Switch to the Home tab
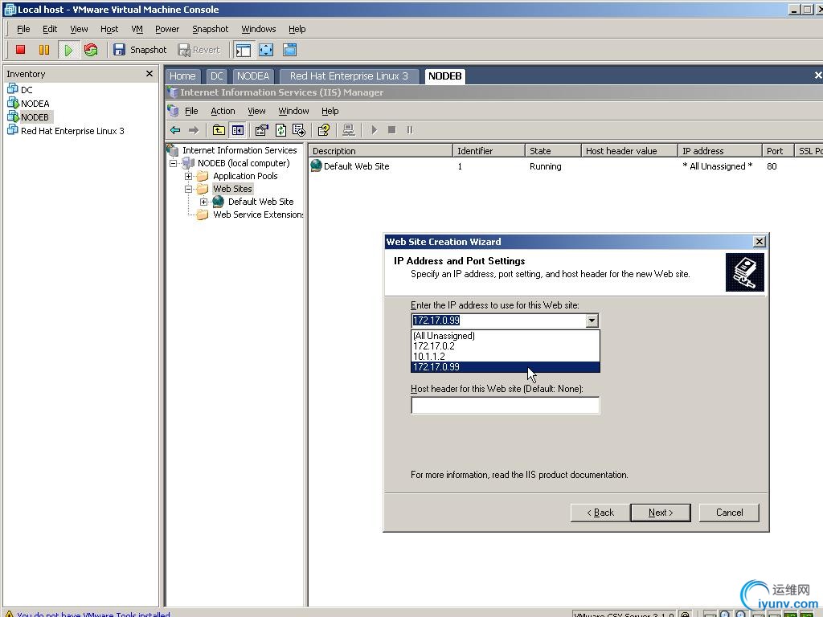Screen dimensions: 823x617 [182, 76]
